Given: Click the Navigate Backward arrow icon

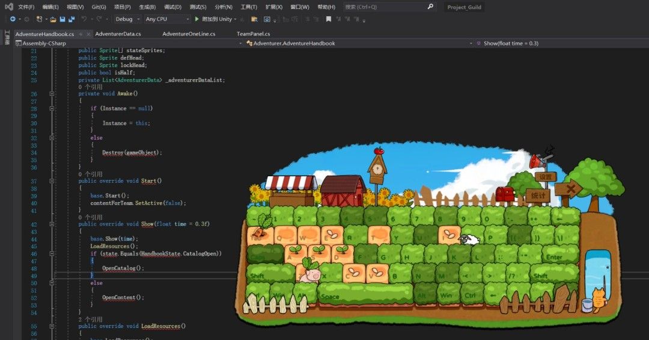Looking at the screenshot, I should click(12, 19).
